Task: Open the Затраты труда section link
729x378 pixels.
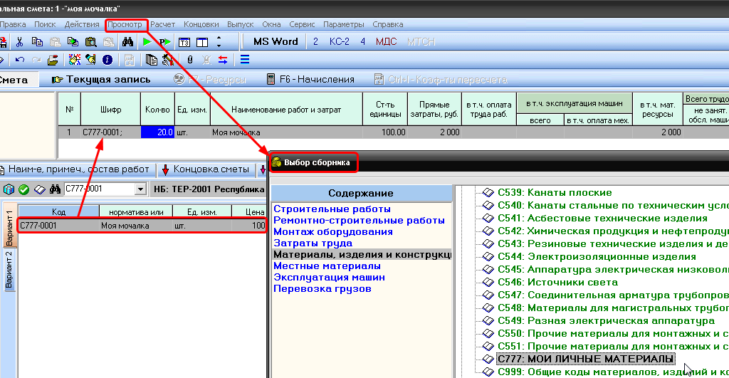Action: [313, 243]
